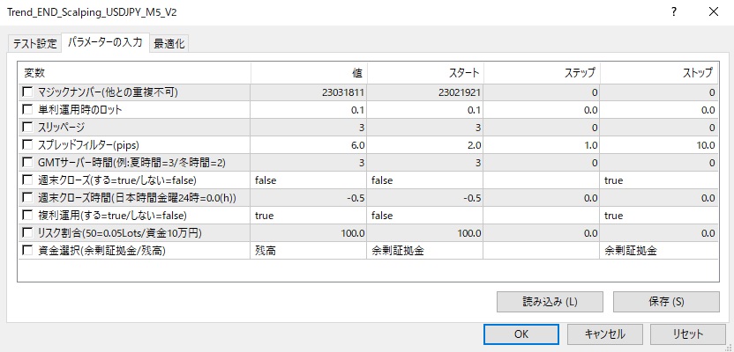Click the 複利運用 value cell showing true
The width and height of the screenshot is (734, 352).
coord(309,216)
